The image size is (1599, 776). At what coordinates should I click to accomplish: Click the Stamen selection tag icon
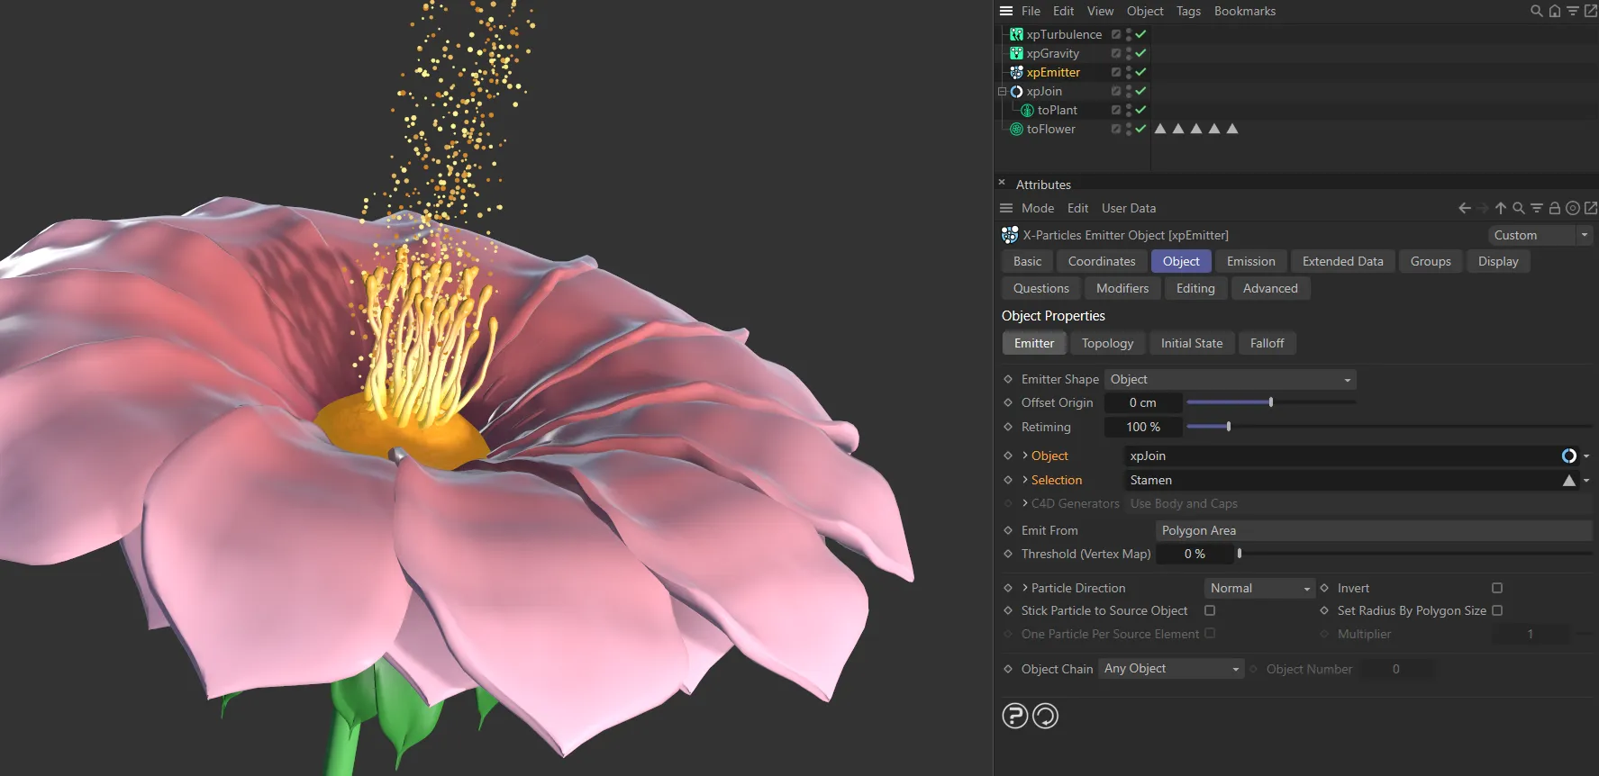(1569, 480)
